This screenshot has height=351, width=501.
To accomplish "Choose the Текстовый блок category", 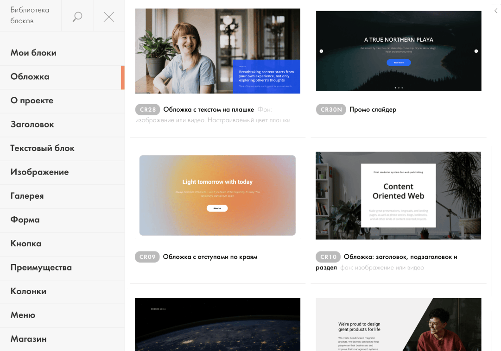I will [x=62, y=148].
